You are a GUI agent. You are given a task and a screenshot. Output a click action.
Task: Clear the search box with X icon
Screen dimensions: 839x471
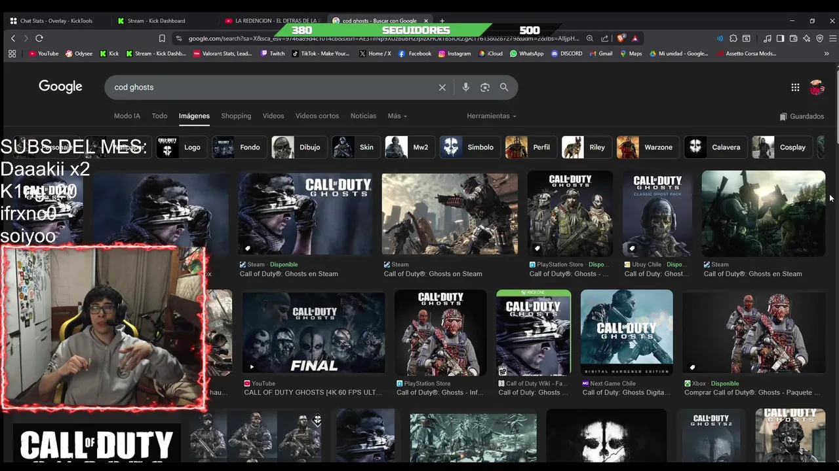point(442,87)
